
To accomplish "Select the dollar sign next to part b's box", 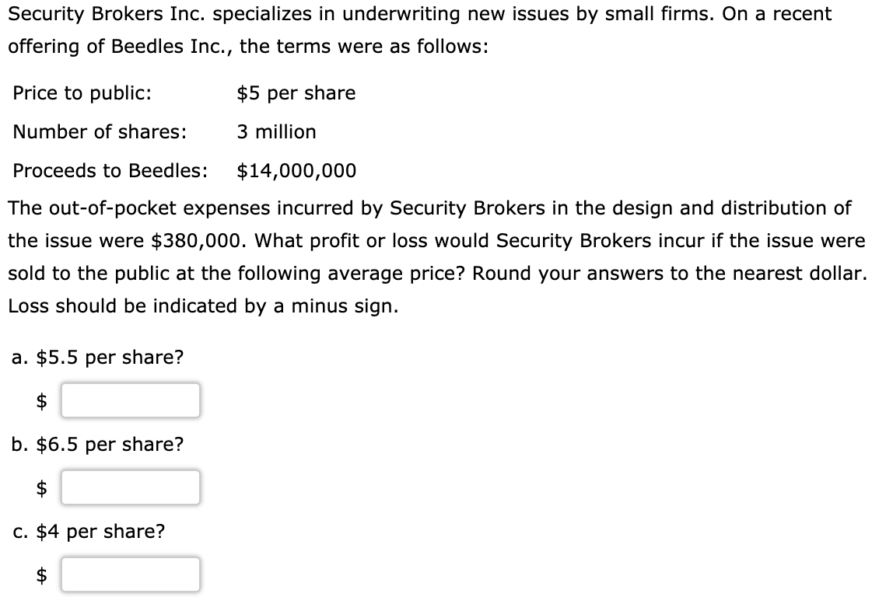I will [x=40, y=487].
